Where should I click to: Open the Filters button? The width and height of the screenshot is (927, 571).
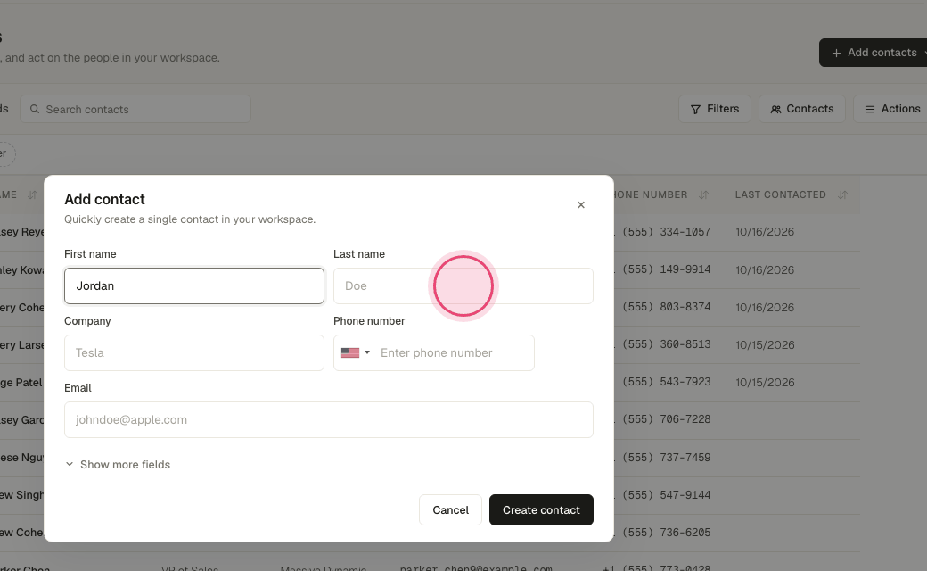tap(714, 109)
